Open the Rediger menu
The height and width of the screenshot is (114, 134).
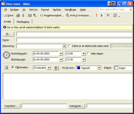15,10
